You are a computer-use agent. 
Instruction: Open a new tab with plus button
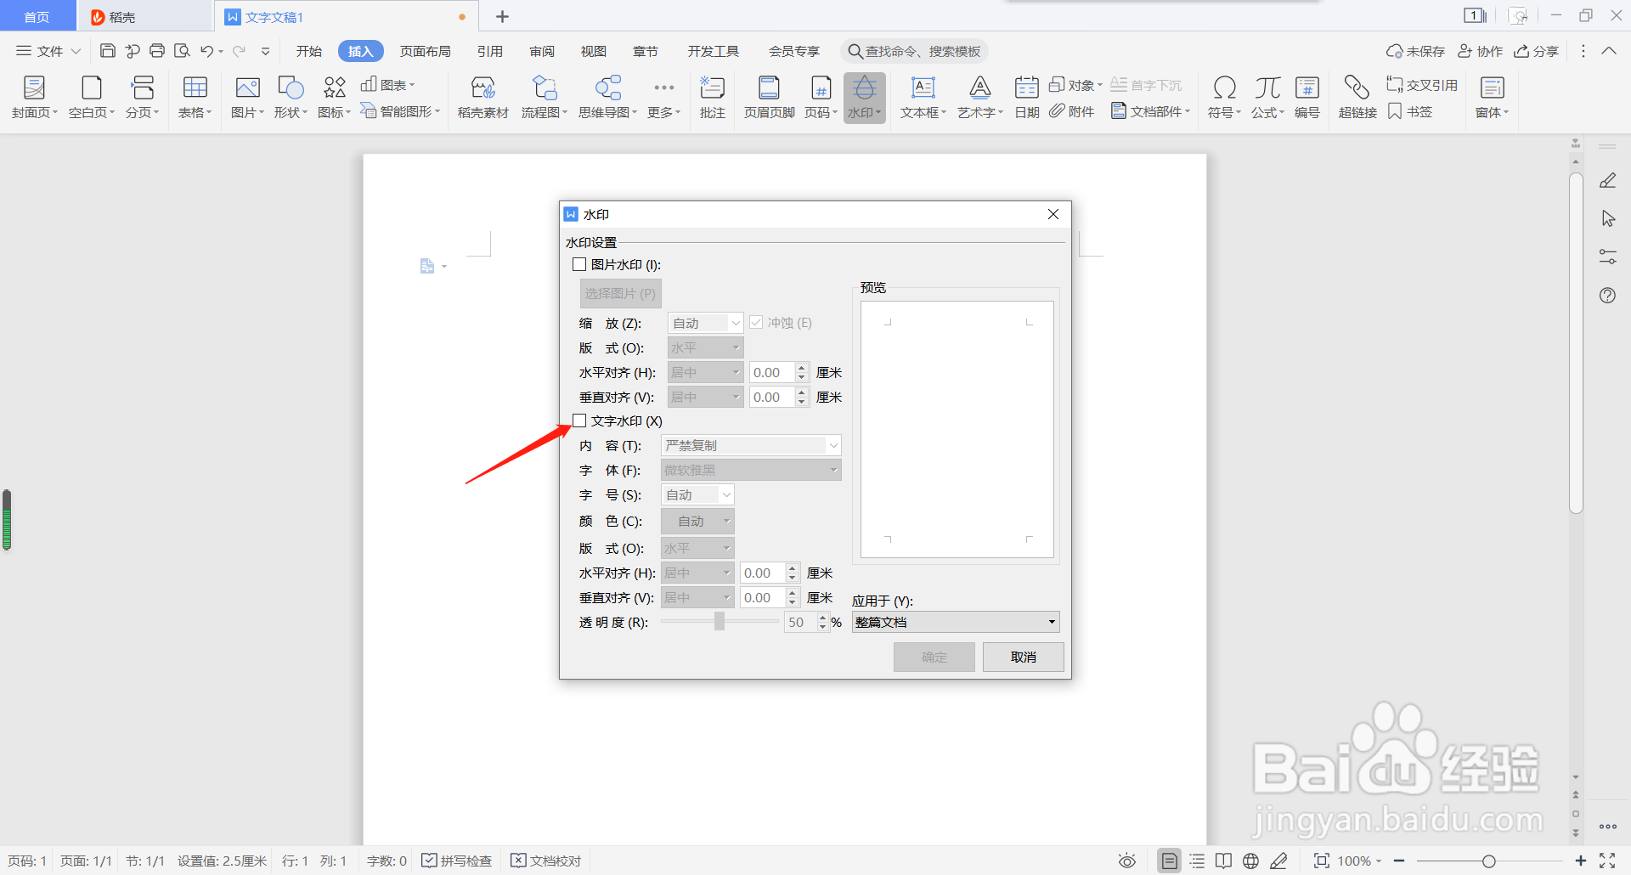pyautogui.click(x=502, y=16)
